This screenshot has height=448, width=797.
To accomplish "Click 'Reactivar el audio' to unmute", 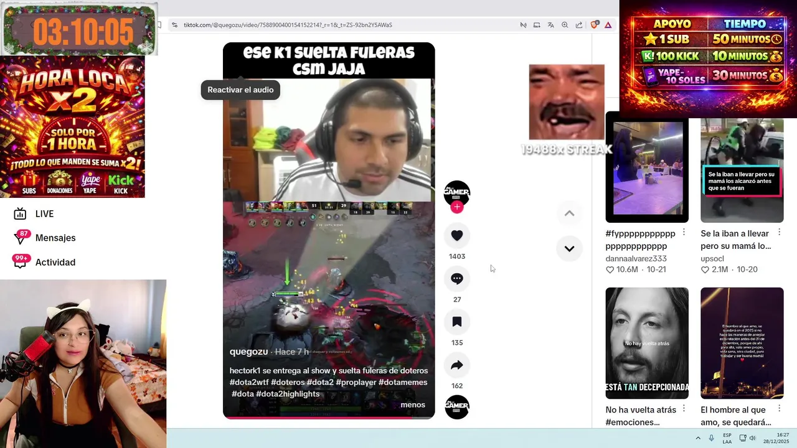I will click(240, 90).
